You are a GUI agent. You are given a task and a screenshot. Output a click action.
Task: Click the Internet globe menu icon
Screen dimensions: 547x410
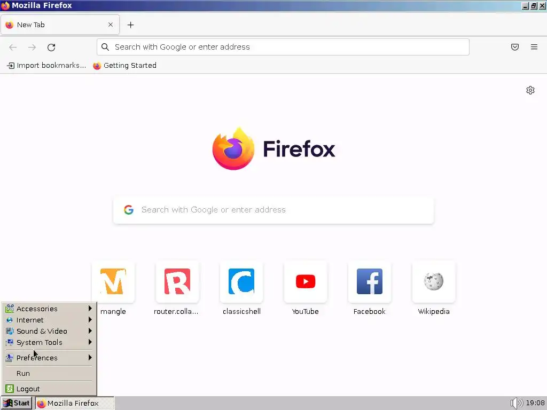pos(10,320)
